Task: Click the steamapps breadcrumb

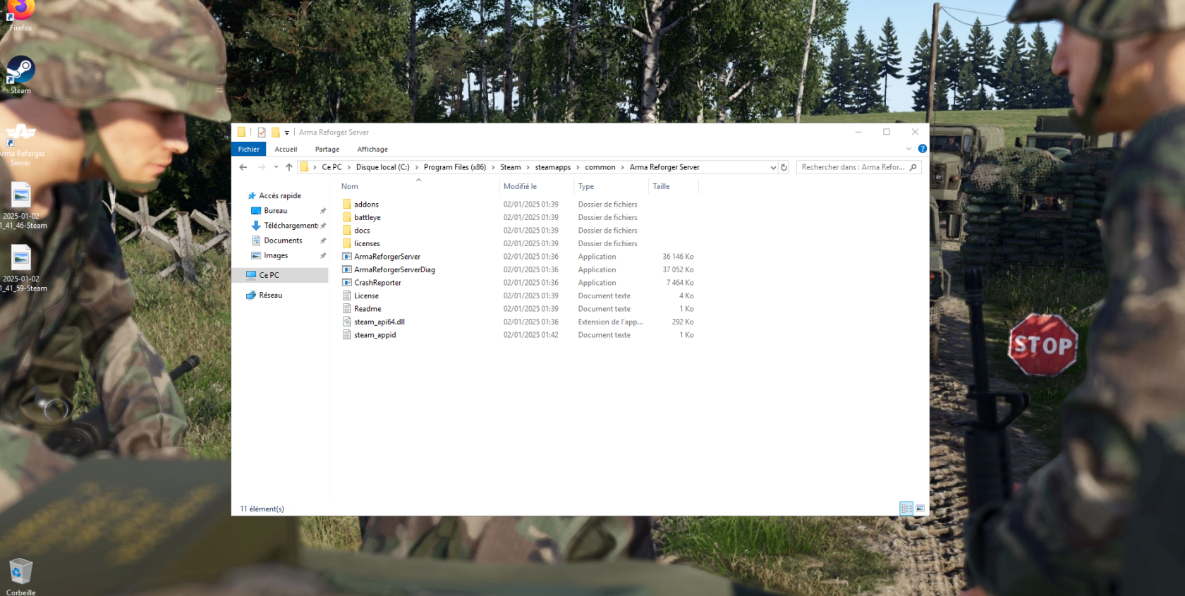Action: (553, 167)
